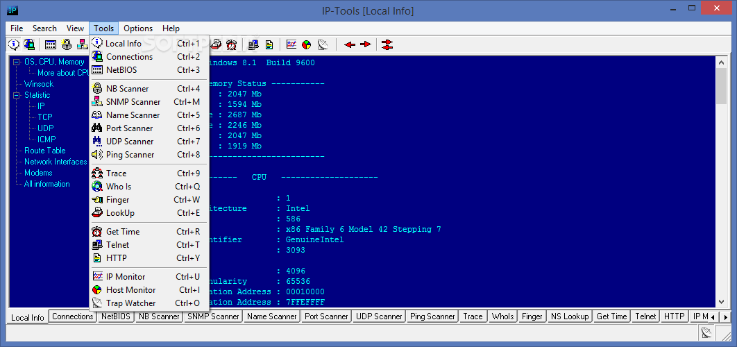Switch to the WhoIs bottom tab
Image resolution: width=737 pixels, height=347 pixels.
[502, 316]
